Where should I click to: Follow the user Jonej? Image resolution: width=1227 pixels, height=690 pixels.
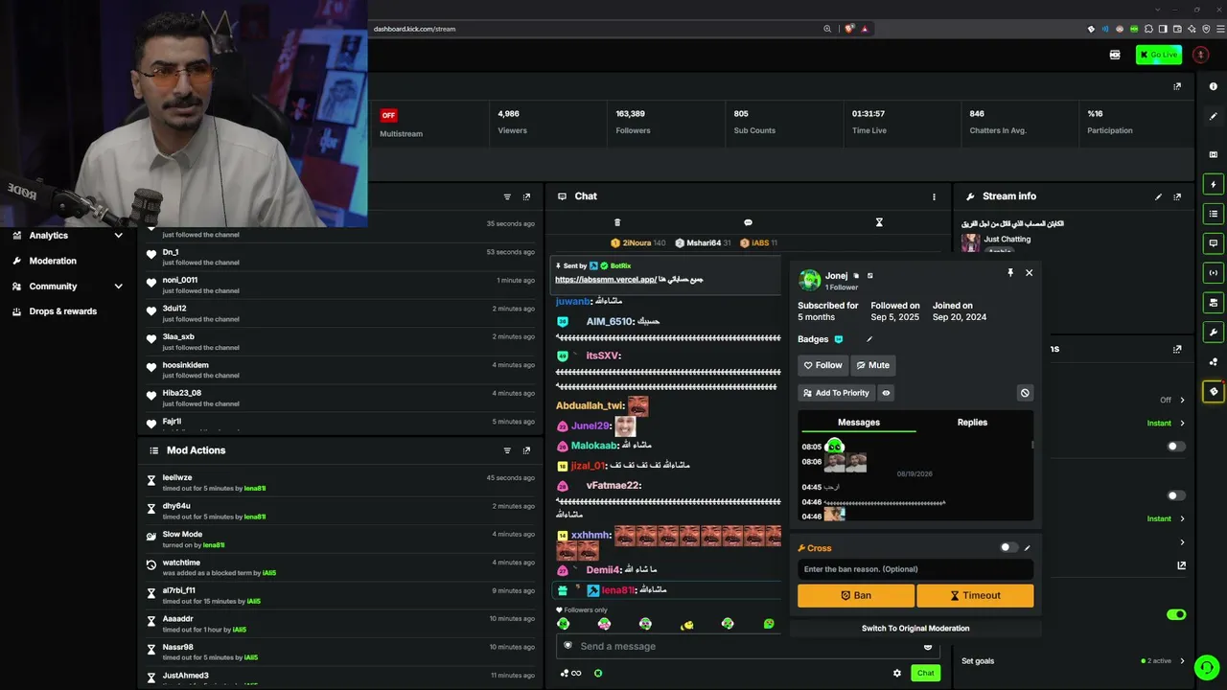[823, 365]
